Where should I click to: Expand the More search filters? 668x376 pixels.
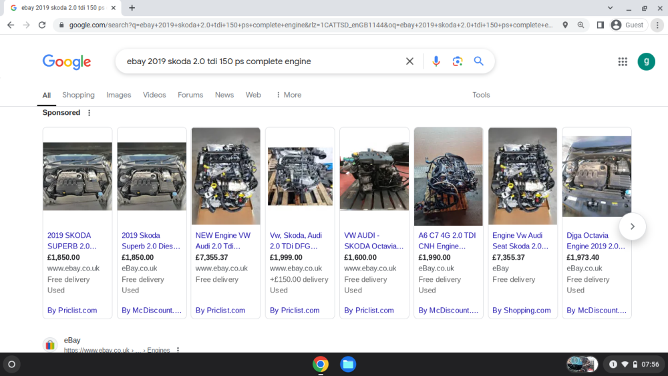pos(289,95)
